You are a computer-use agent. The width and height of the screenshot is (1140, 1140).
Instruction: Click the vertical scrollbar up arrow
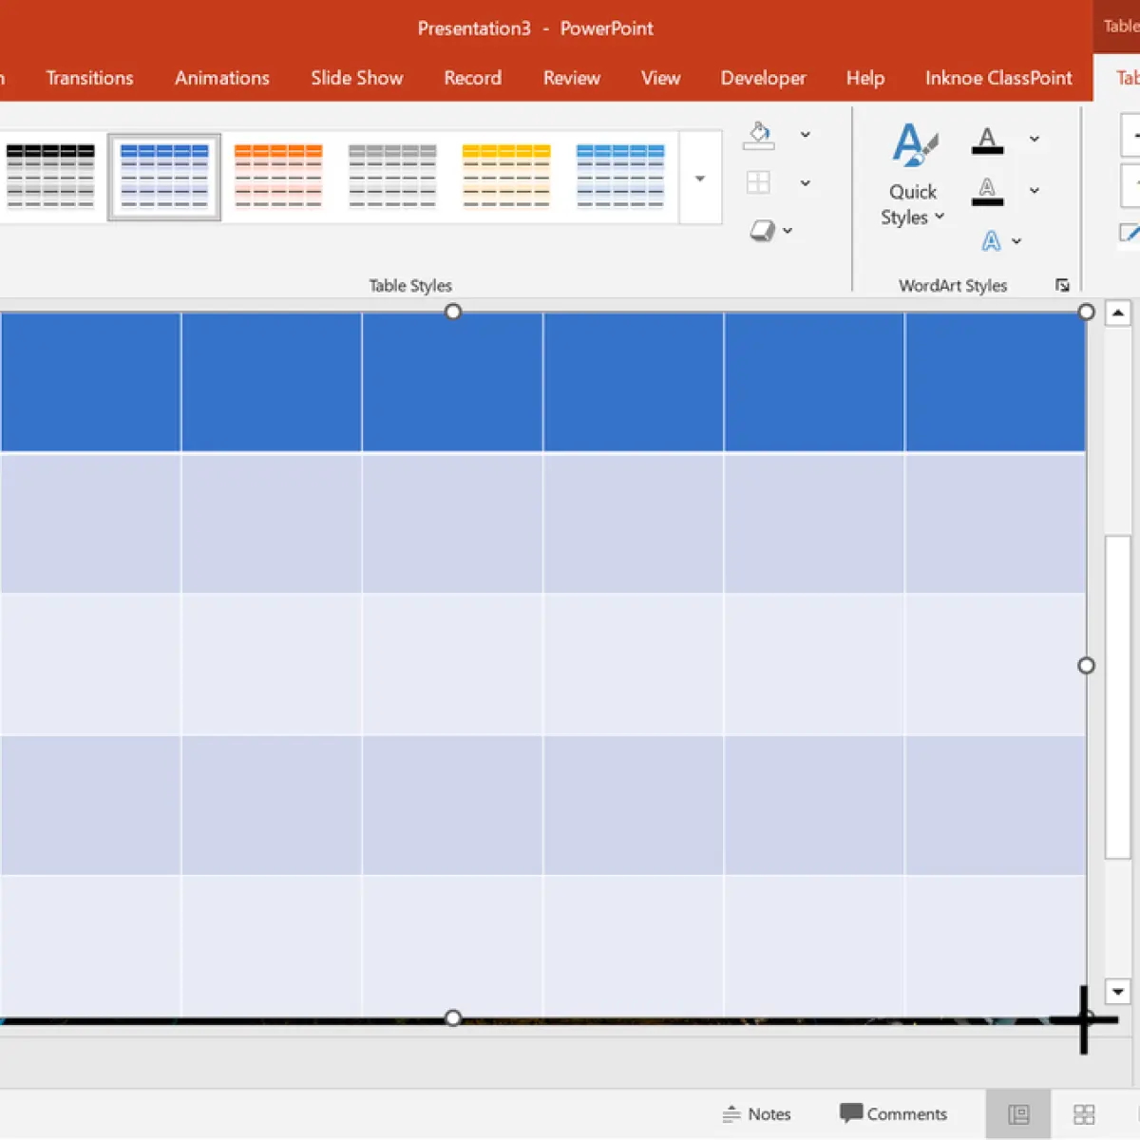tap(1118, 313)
